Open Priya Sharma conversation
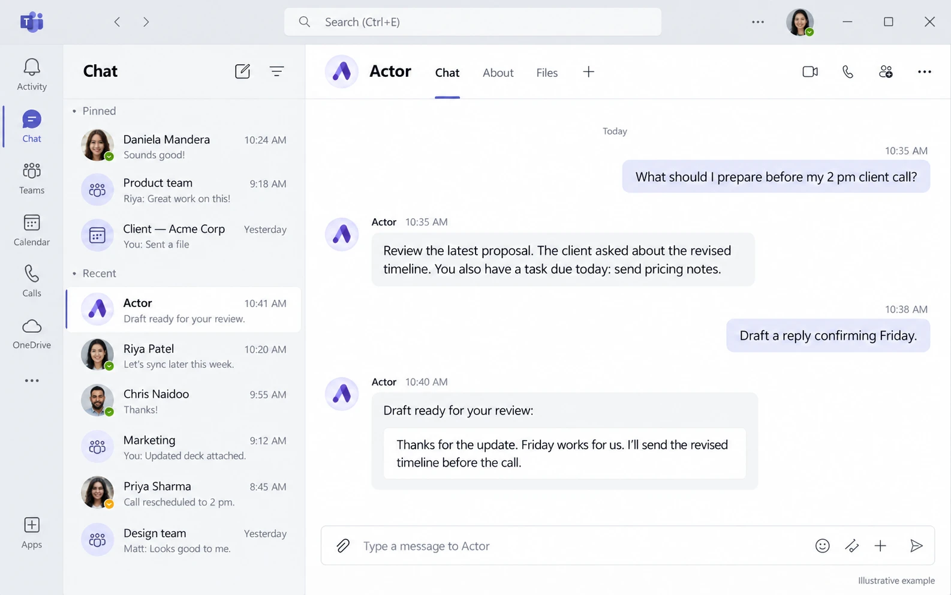This screenshot has height=595, width=951. (183, 493)
